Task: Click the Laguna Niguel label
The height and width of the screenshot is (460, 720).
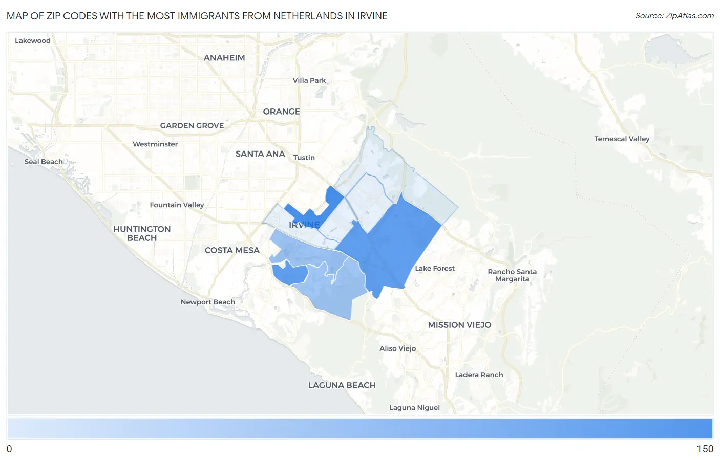Action: pos(415,408)
